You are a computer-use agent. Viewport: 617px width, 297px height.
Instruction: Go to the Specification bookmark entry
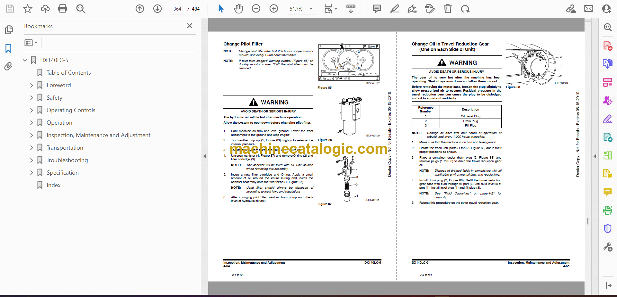tap(62, 173)
